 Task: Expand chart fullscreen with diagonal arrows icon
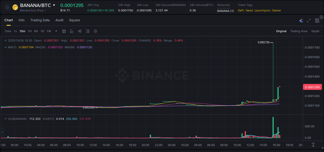[x=309, y=20]
